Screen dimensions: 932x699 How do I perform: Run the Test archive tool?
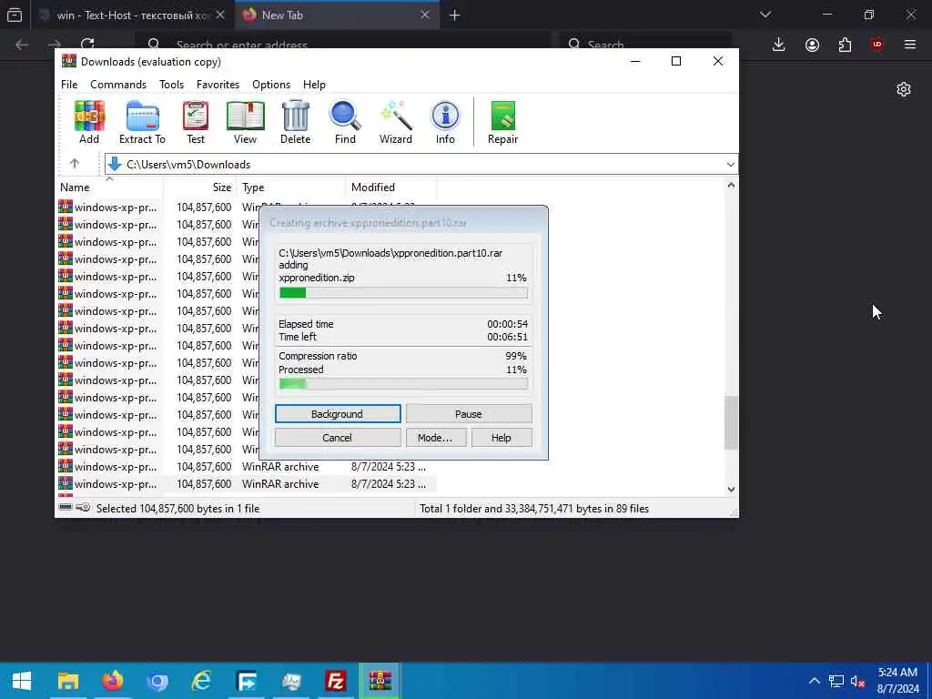tap(196, 123)
